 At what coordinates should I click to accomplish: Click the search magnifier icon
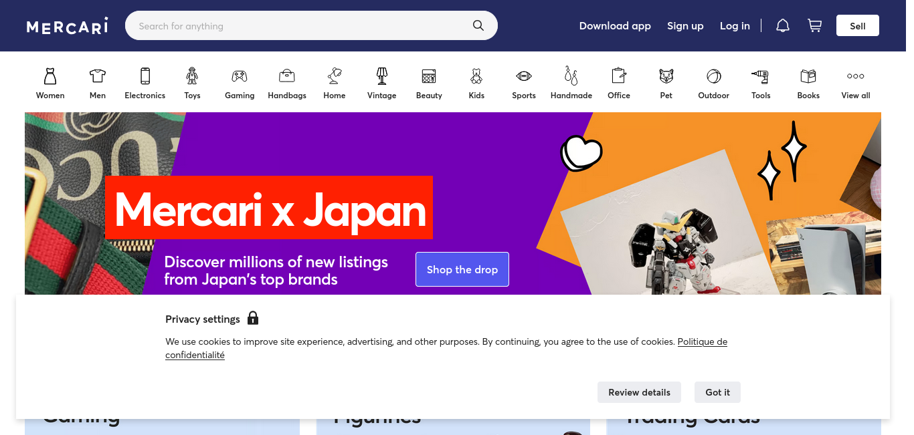point(478,25)
